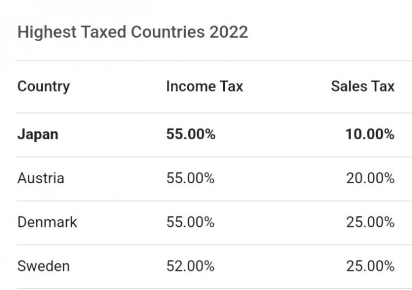This screenshot has height=290, width=412.
Task: Select the Sales Tax column header
Action: pos(363,86)
